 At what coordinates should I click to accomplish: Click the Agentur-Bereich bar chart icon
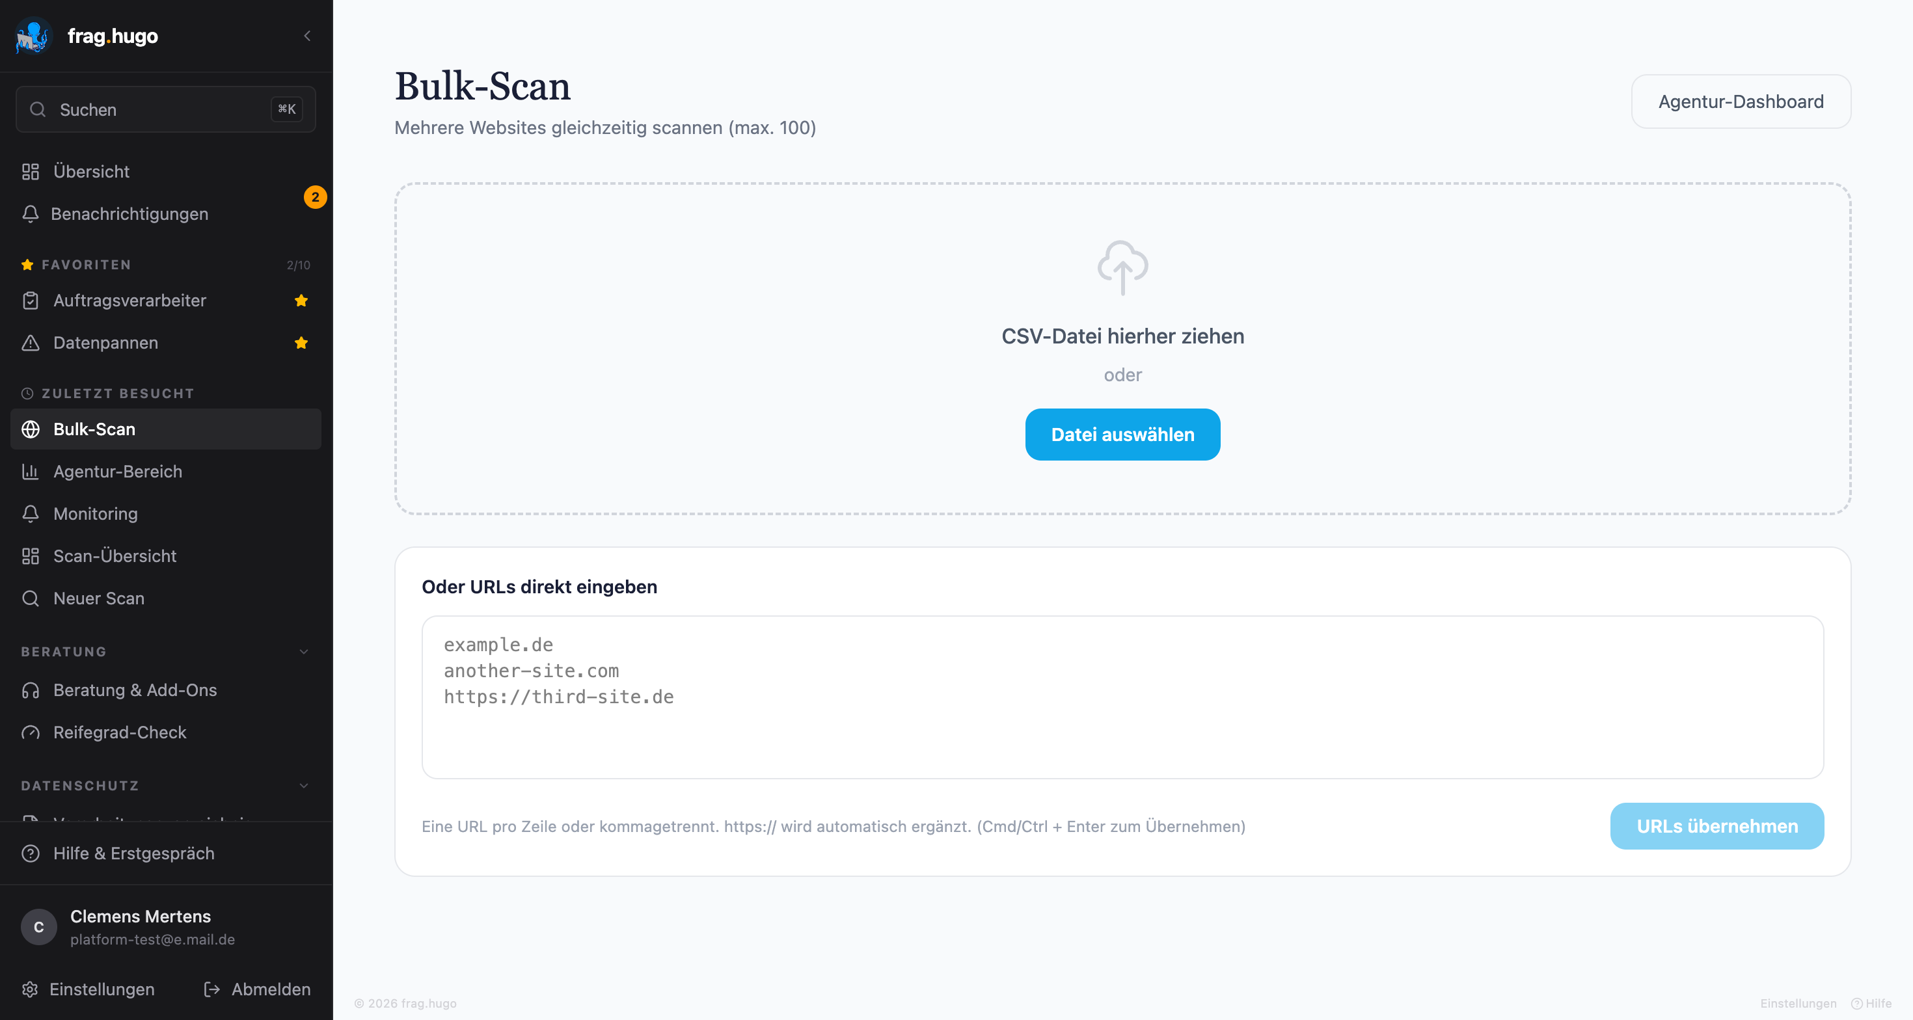click(31, 472)
